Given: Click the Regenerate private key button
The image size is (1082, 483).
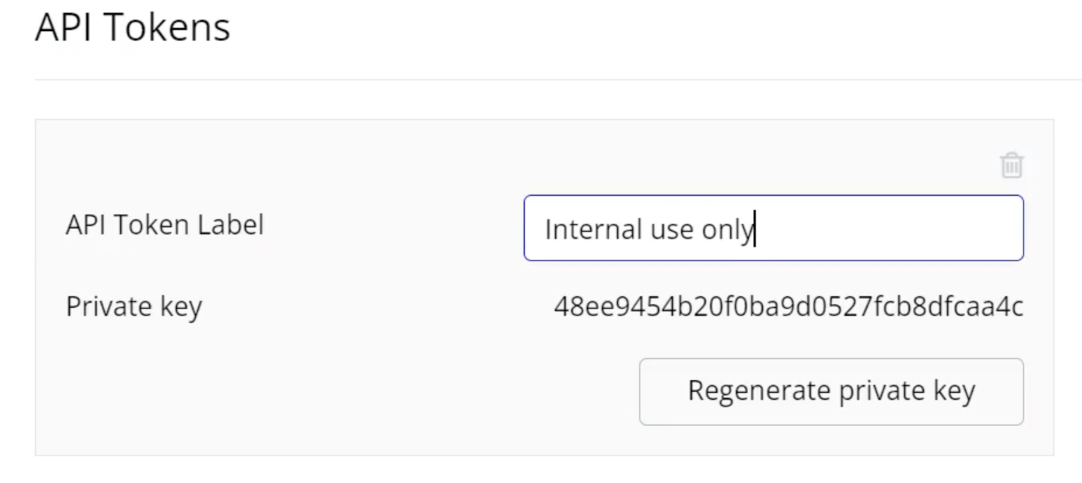Looking at the screenshot, I should coord(831,391).
